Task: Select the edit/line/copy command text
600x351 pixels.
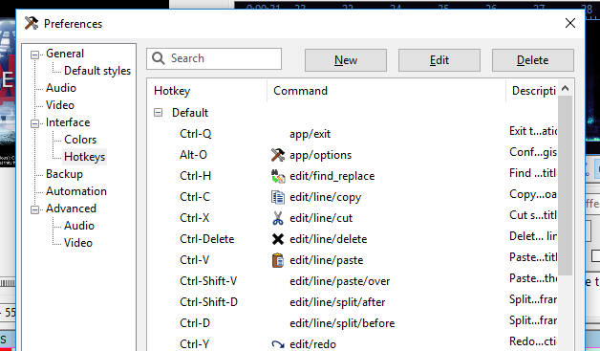Action: tap(325, 197)
